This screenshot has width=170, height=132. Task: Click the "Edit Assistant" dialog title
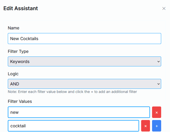(x=21, y=8)
